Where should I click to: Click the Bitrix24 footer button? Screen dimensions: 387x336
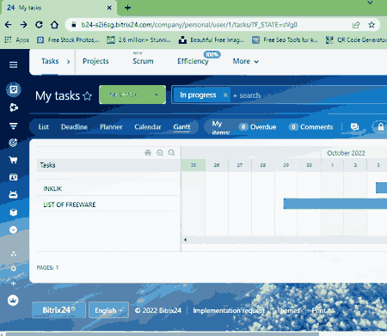pos(58,310)
